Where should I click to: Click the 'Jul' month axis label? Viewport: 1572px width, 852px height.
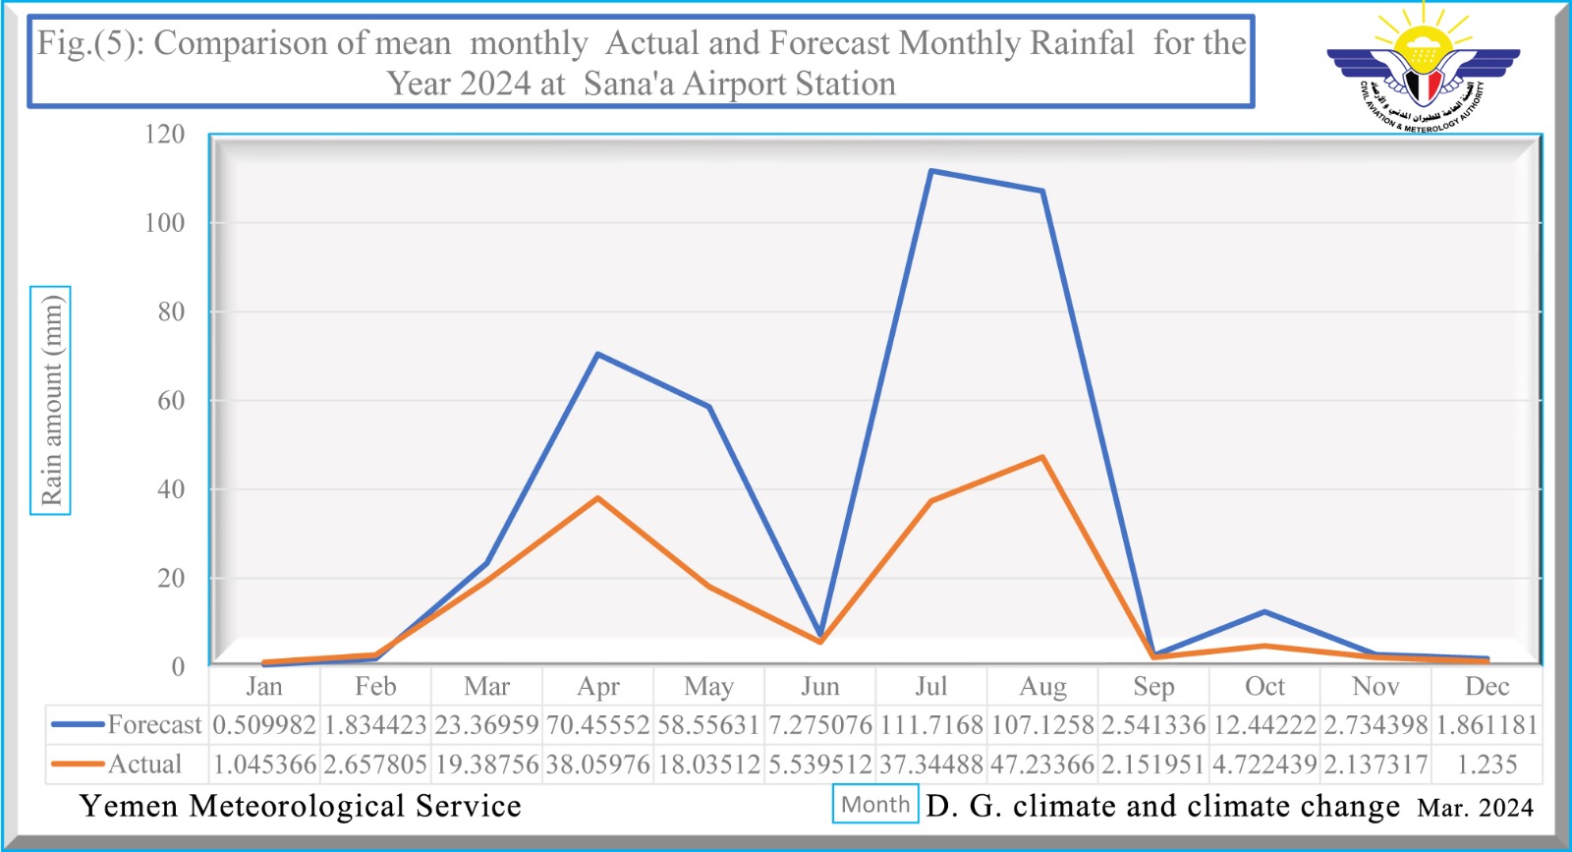pyautogui.click(x=930, y=686)
